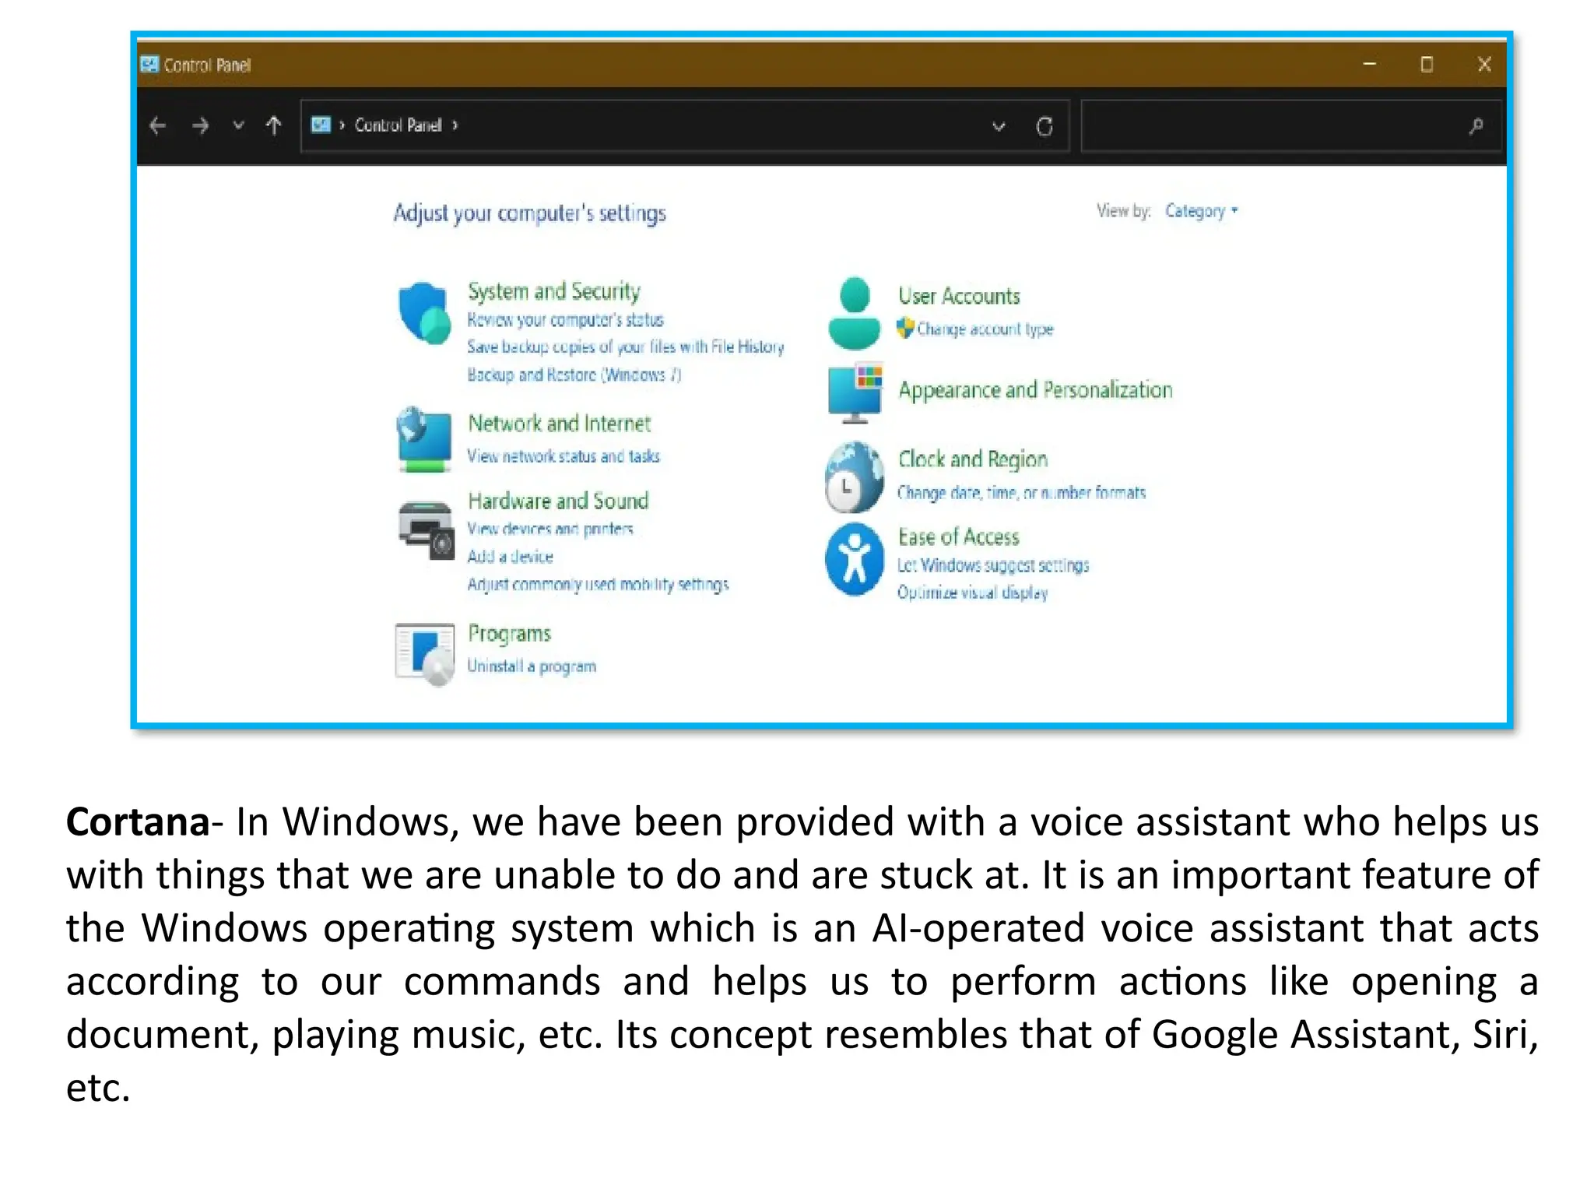The height and width of the screenshot is (1196, 1594).
Task: Open Backup and Restore (Windows 7)
Action: coord(574,375)
